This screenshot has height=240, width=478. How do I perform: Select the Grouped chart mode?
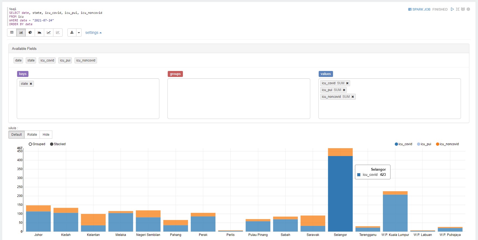(30, 144)
